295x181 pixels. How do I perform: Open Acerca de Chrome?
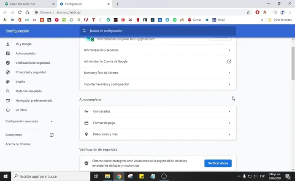18,144
